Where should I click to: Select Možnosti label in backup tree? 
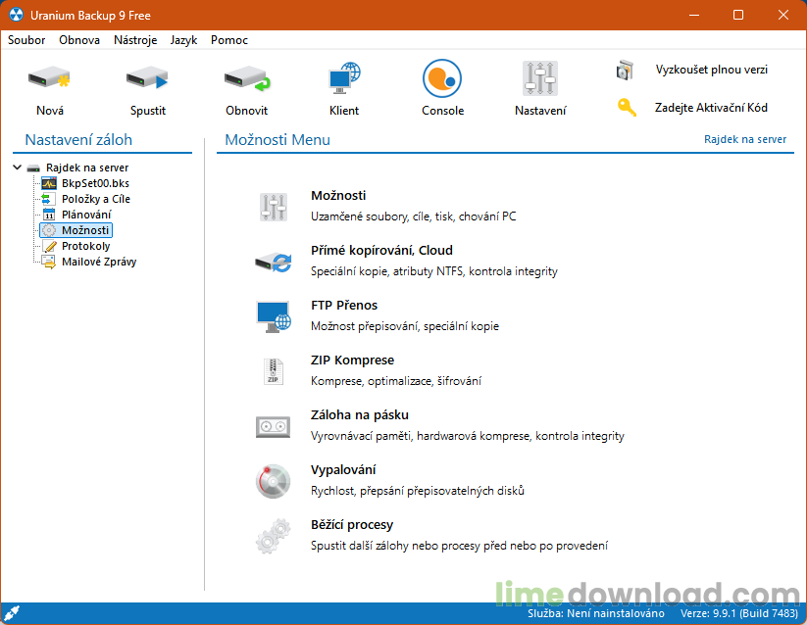pyautogui.click(x=85, y=230)
